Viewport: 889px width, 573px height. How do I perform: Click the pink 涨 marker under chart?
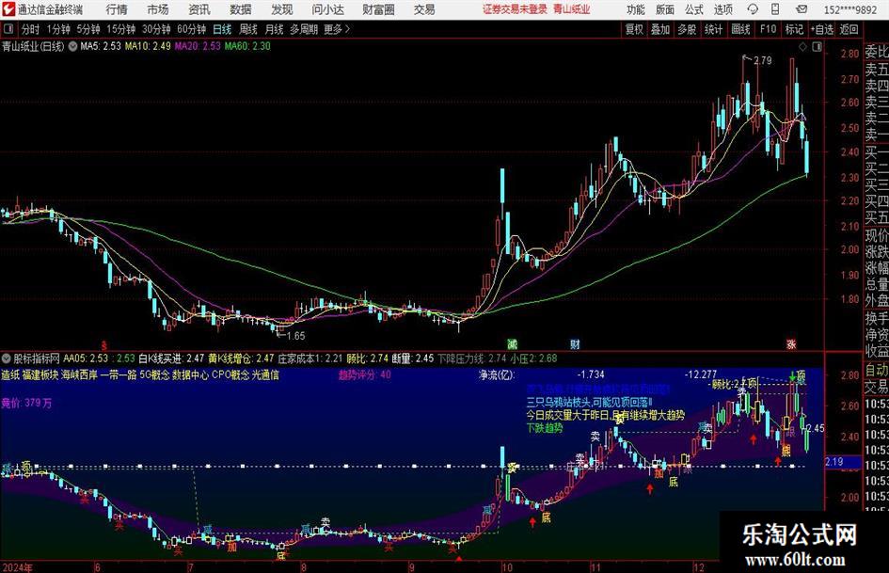point(791,344)
